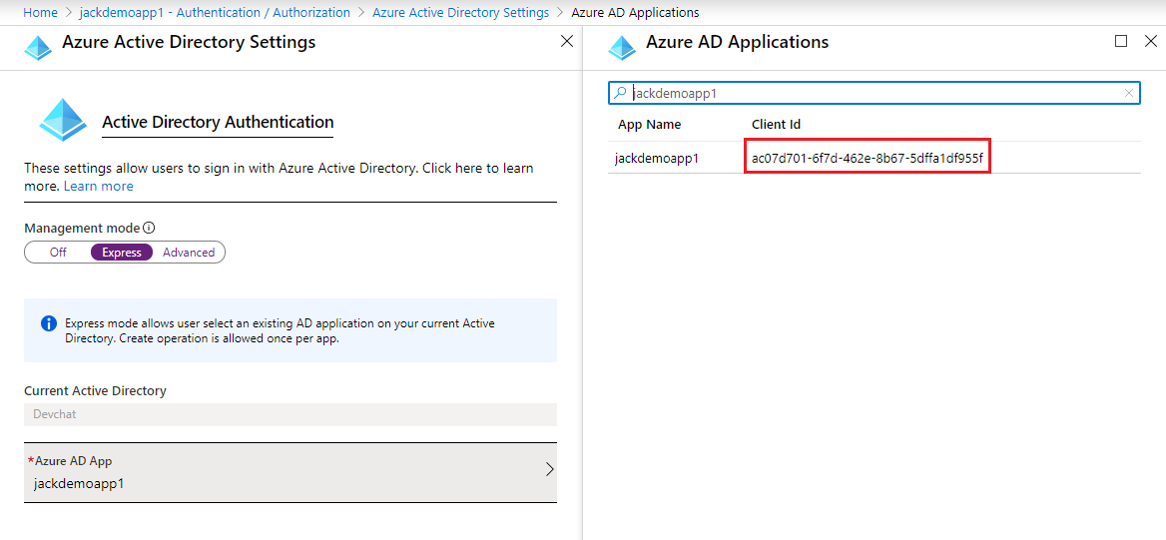Click the Azure AD Applications pyramid icon

(622, 48)
